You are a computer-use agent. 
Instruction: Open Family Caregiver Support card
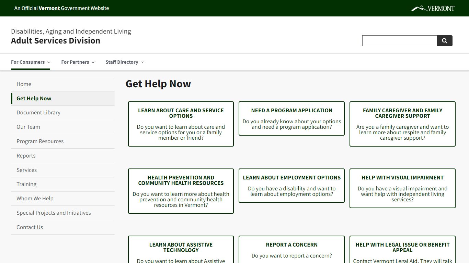pos(402,124)
